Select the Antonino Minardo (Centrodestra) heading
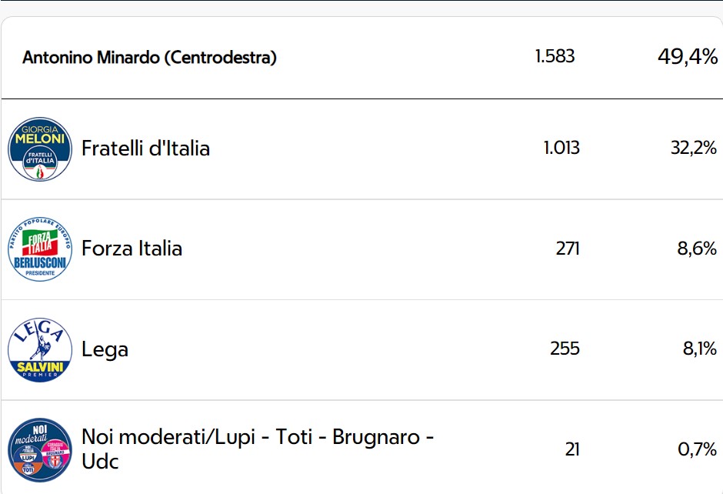This screenshot has width=723, height=494. 149,58
